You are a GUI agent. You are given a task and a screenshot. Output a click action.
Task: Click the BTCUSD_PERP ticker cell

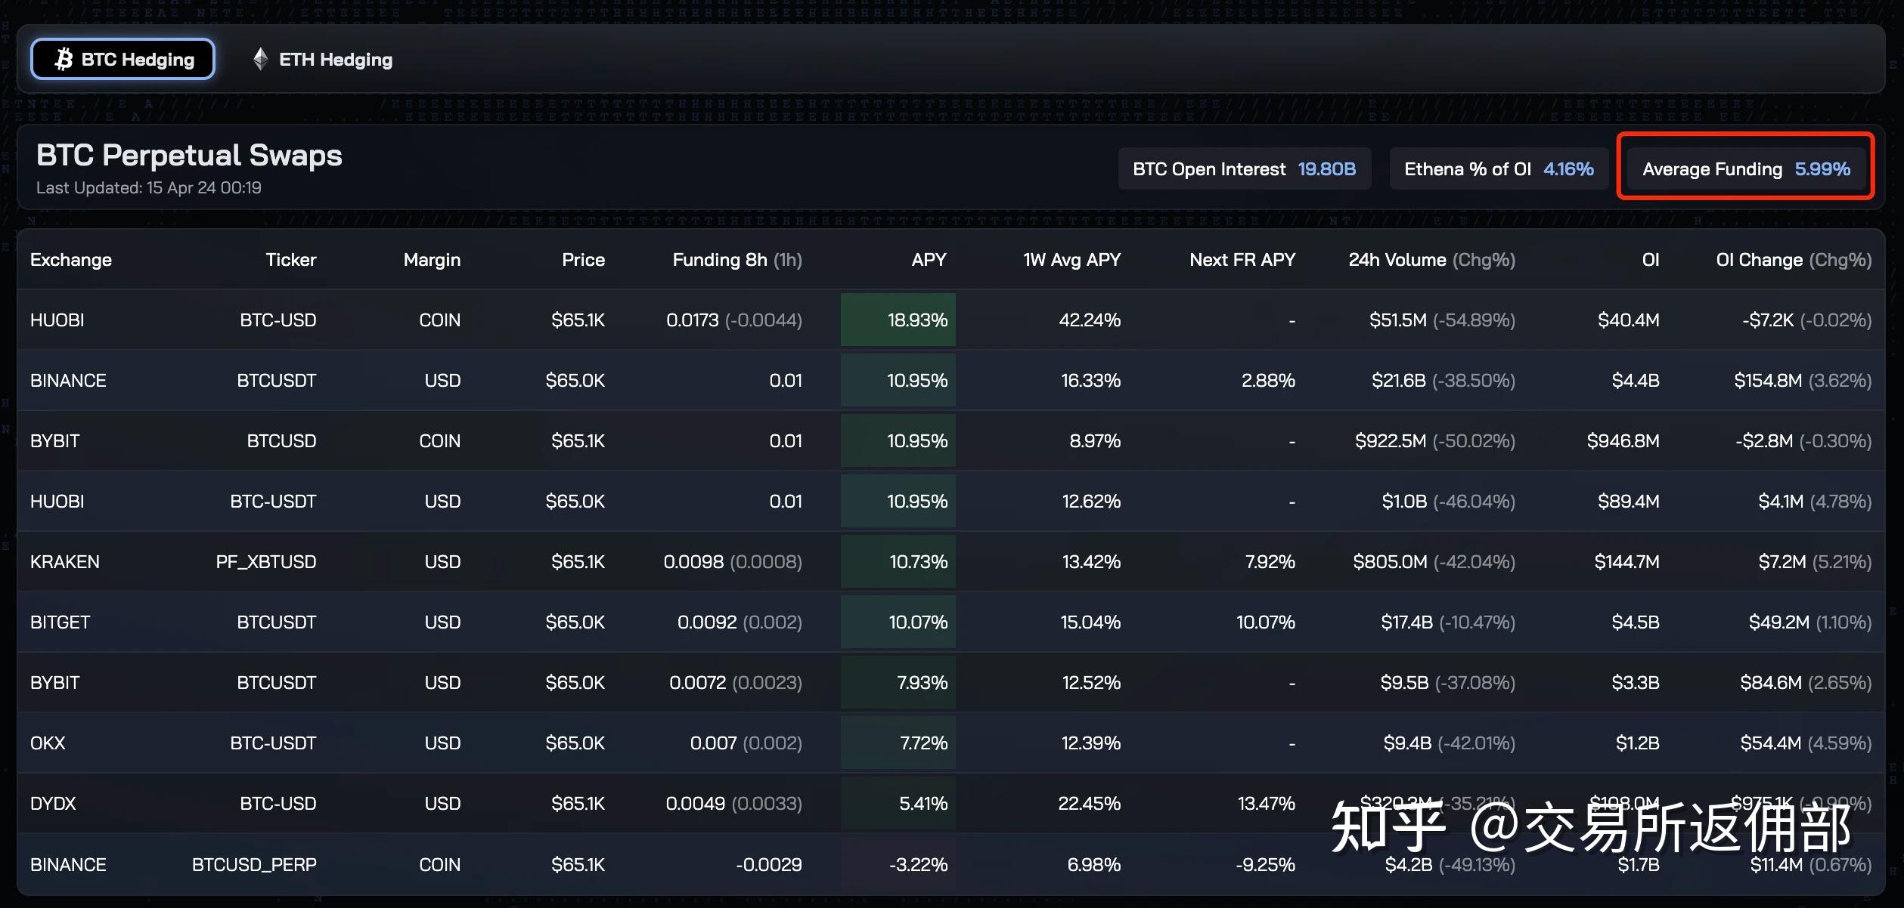pyautogui.click(x=254, y=864)
